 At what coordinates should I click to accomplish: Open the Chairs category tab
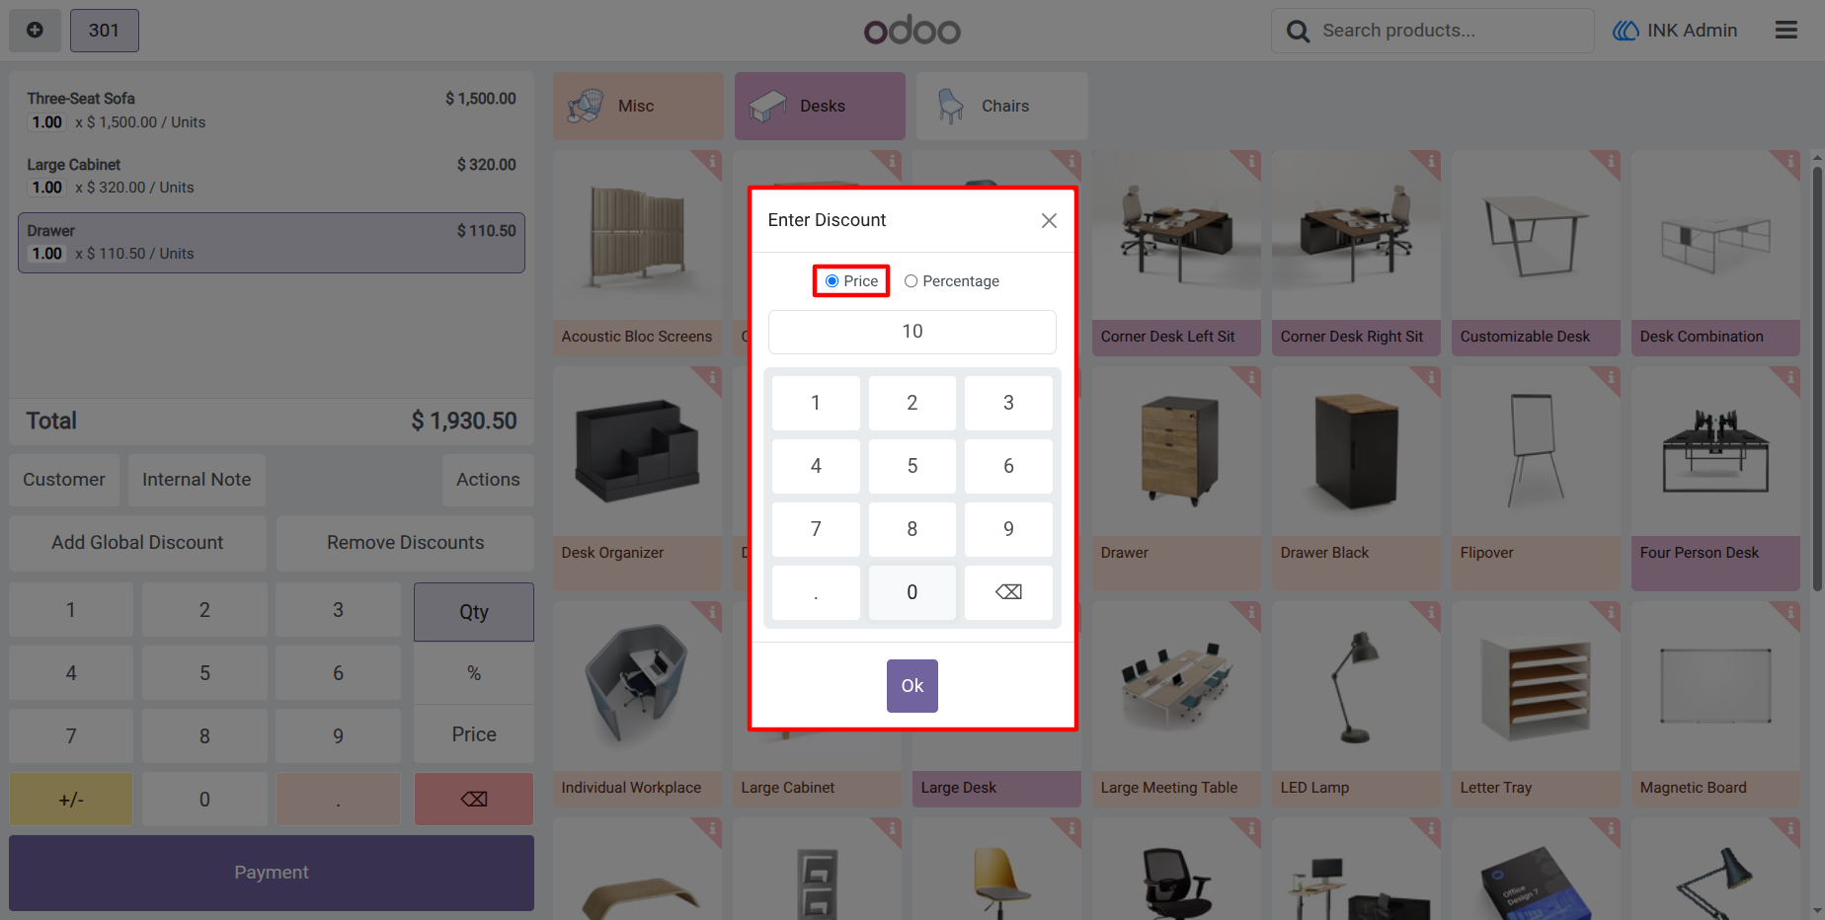(1001, 106)
